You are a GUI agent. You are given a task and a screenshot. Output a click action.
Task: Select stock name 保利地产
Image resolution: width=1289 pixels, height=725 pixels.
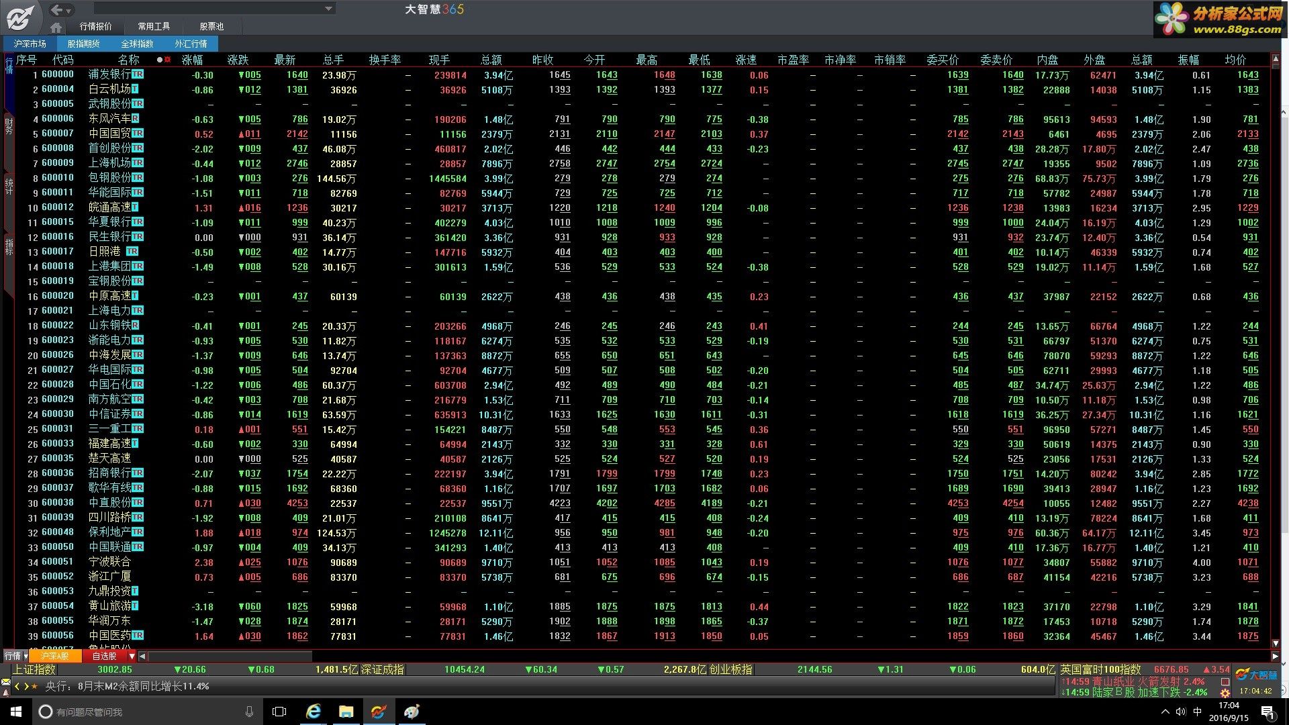110,532
